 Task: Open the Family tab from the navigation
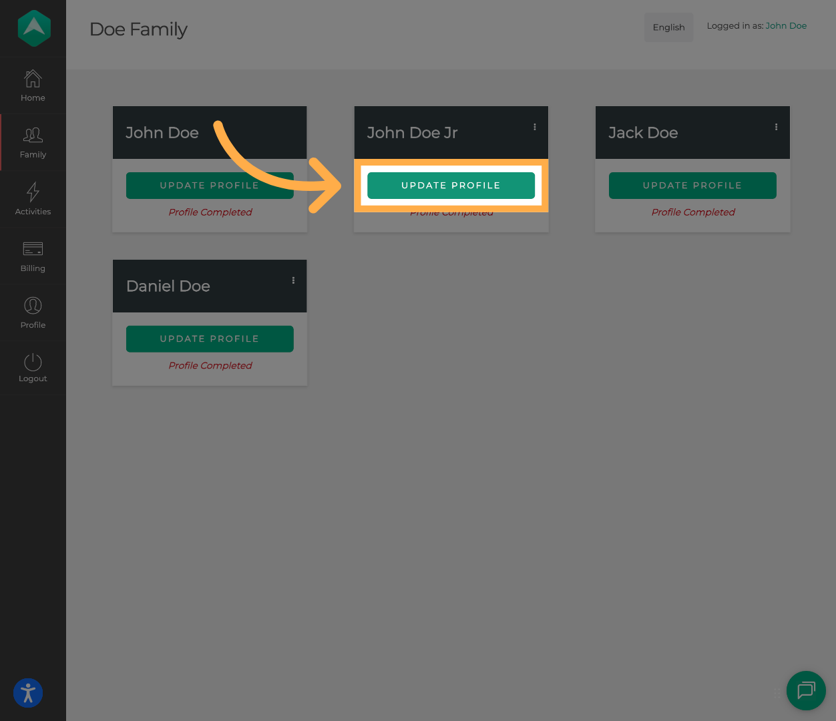point(33,142)
